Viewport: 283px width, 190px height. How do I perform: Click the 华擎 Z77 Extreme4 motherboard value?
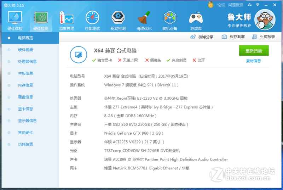click(158, 107)
